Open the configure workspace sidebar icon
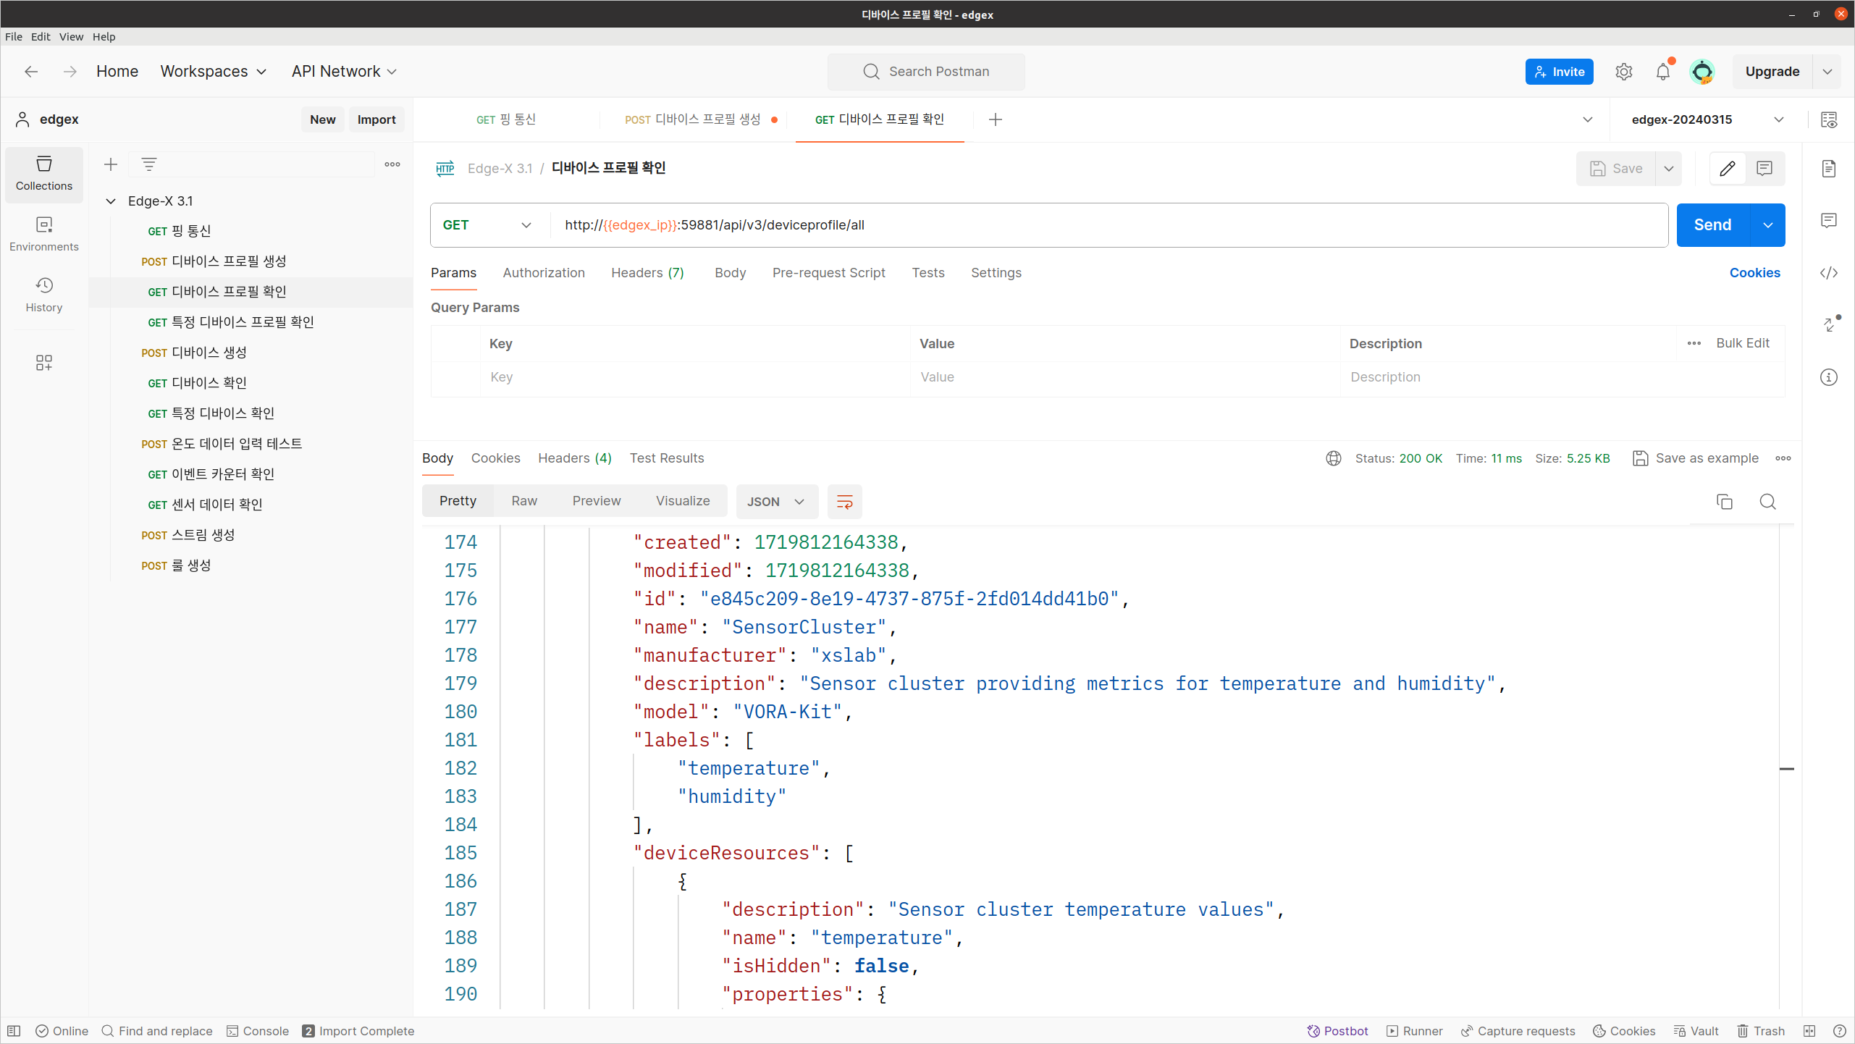 44,363
